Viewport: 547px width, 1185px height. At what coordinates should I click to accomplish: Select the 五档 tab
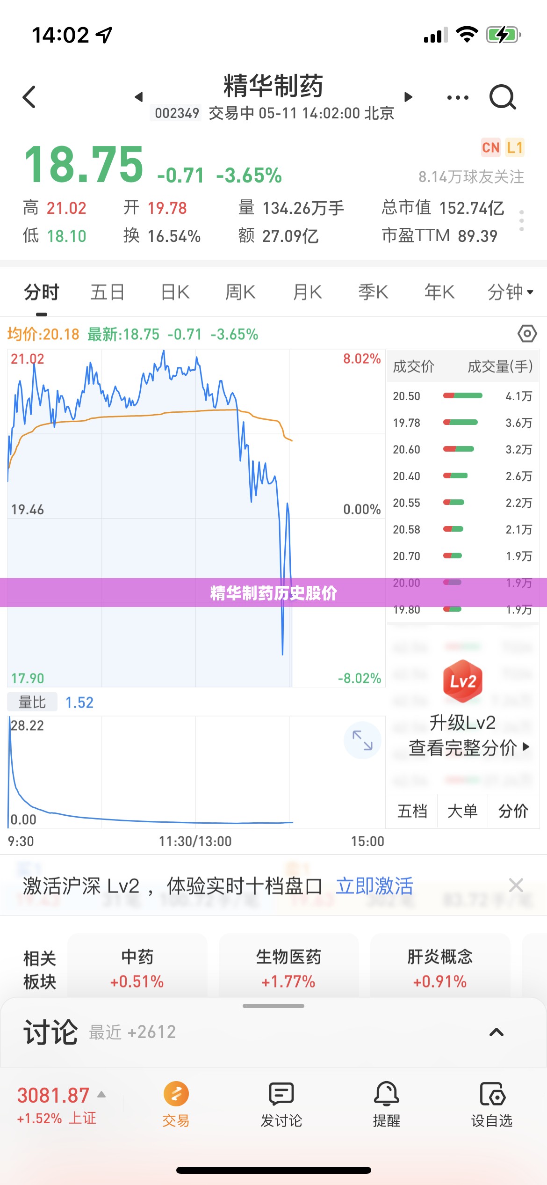(412, 811)
